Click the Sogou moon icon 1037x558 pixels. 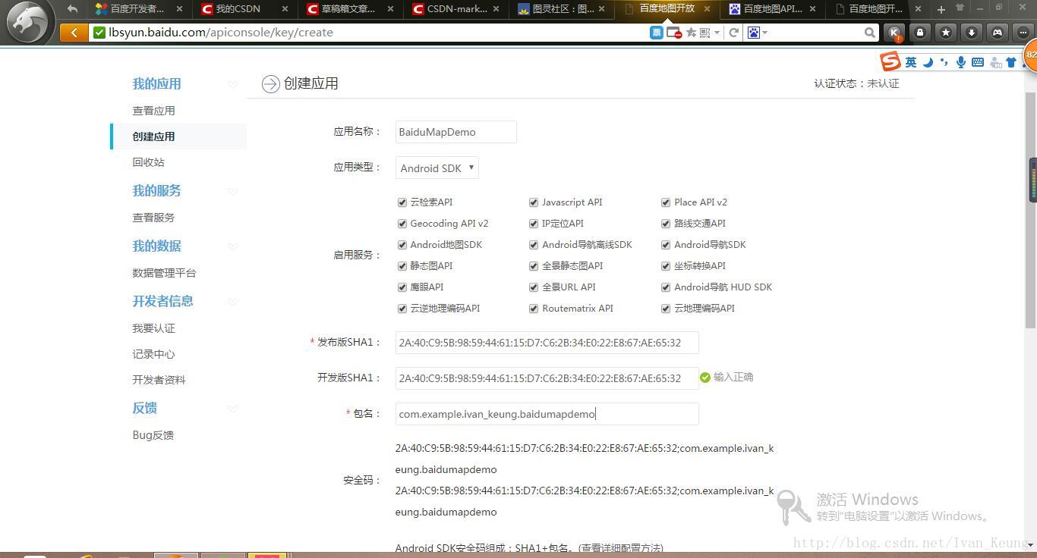pos(928,62)
